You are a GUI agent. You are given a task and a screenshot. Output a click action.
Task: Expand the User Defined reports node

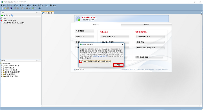coord(1,76)
